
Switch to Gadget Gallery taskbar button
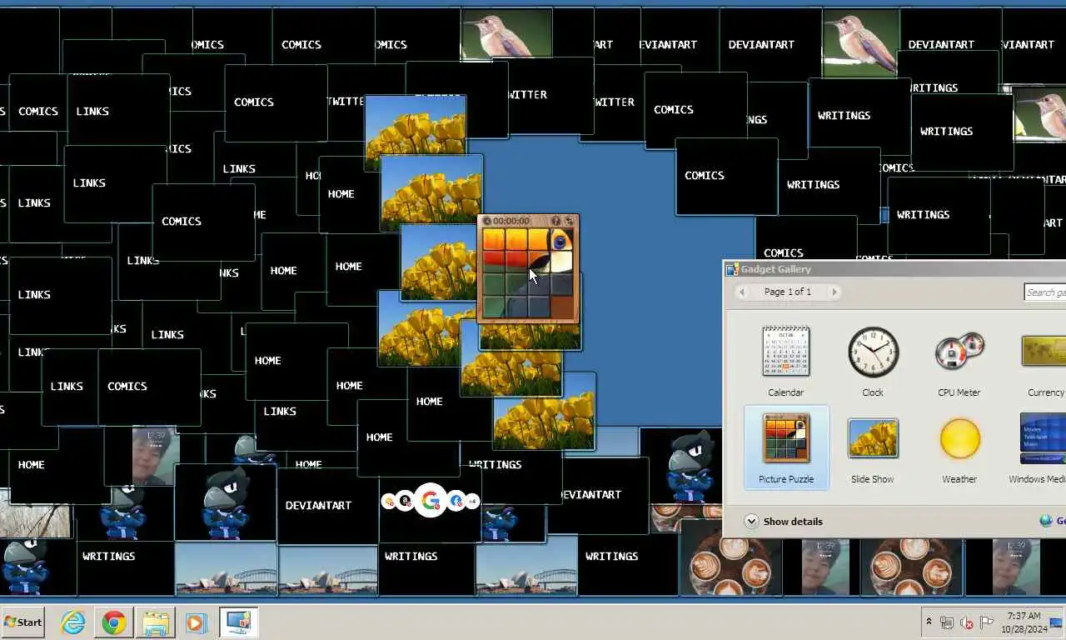coord(239,622)
